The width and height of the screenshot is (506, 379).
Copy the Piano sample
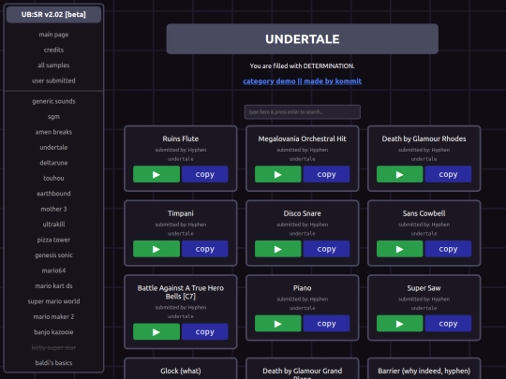click(x=326, y=324)
